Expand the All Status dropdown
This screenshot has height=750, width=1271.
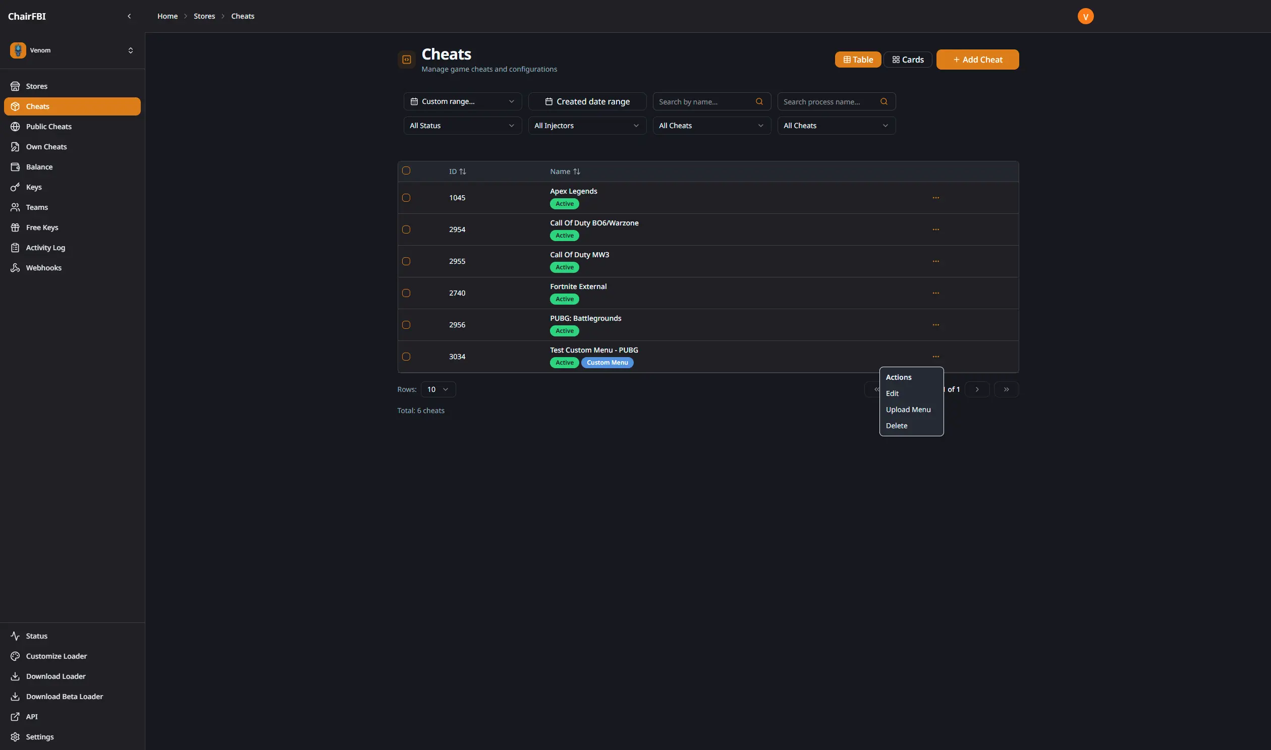coord(462,126)
